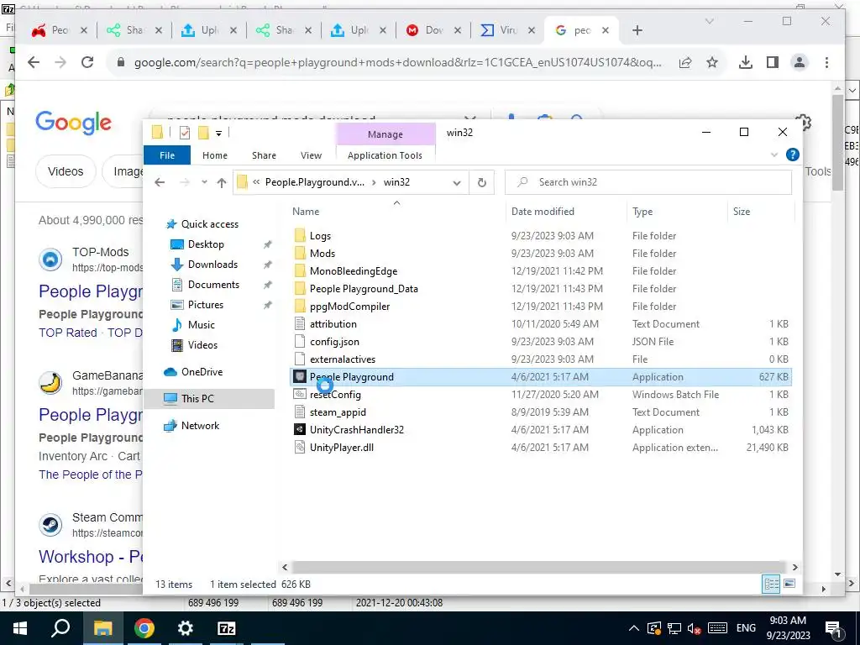Open the Share ribbon tab
This screenshot has height=645, width=860.
264,155
